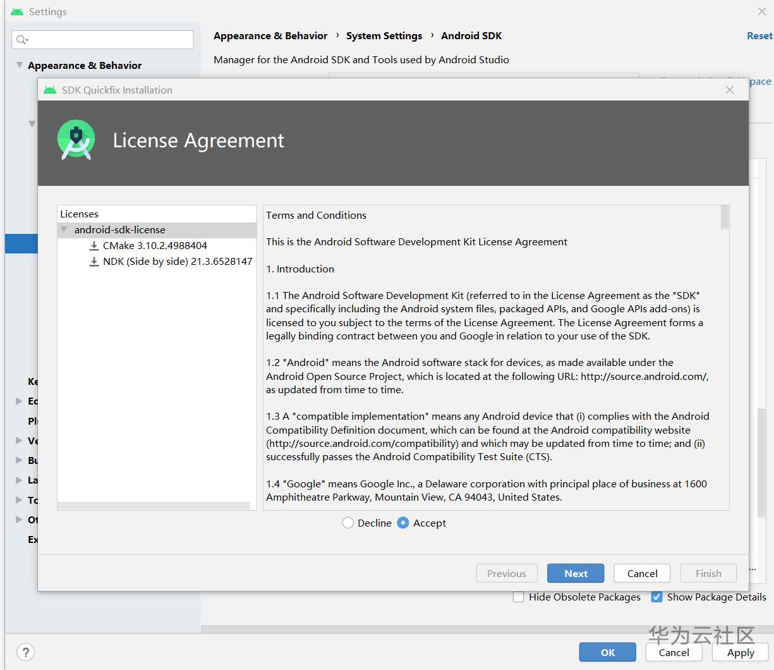This screenshot has height=670, width=774.
Task: Click the Finish button
Action: (x=708, y=573)
